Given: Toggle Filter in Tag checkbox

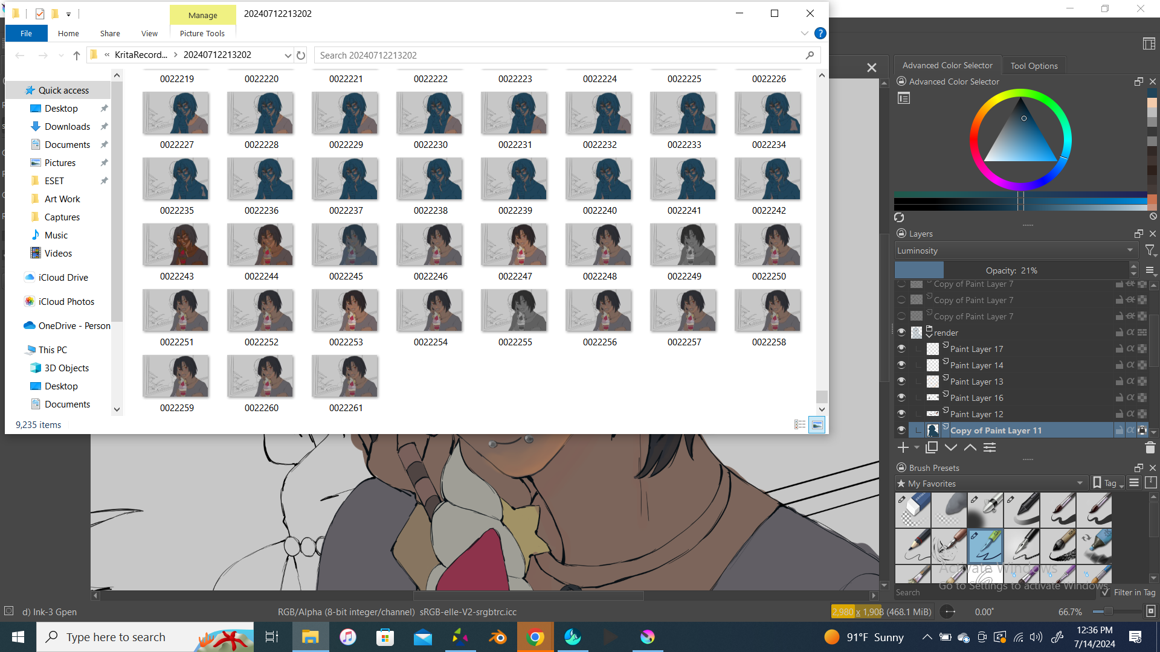Looking at the screenshot, I should point(1106,592).
